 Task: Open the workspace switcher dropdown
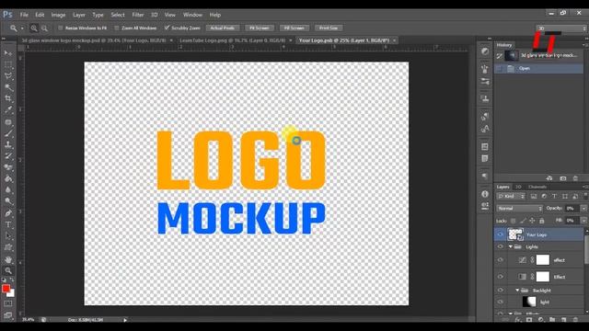560,29
